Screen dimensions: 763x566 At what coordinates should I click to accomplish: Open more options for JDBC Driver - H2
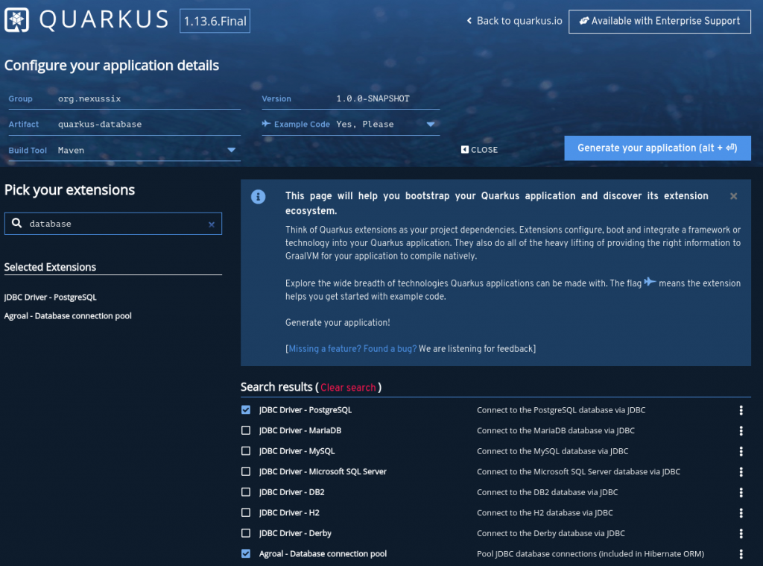741,512
